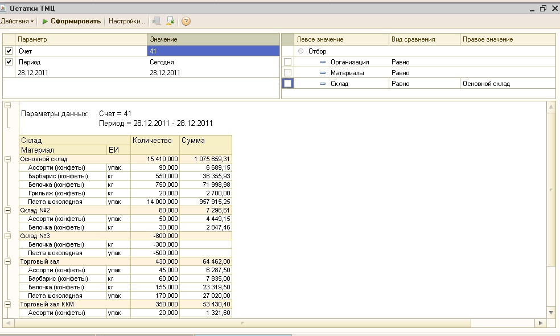This screenshot has height=336, width=560.
Task: Collapse the Отбор filter group
Action: pyautogui.click(x=300, y=51)
